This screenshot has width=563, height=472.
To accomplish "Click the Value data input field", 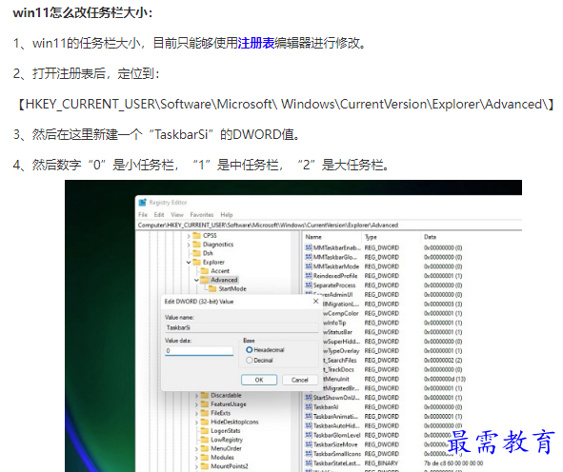I will (199, 351).
